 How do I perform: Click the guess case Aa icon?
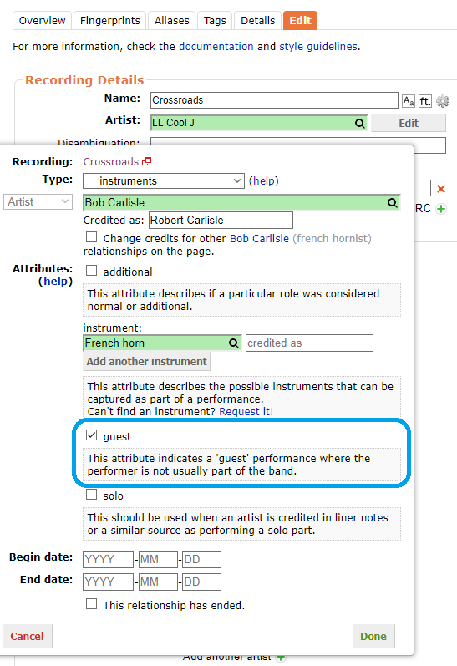[x=409, y=101]
